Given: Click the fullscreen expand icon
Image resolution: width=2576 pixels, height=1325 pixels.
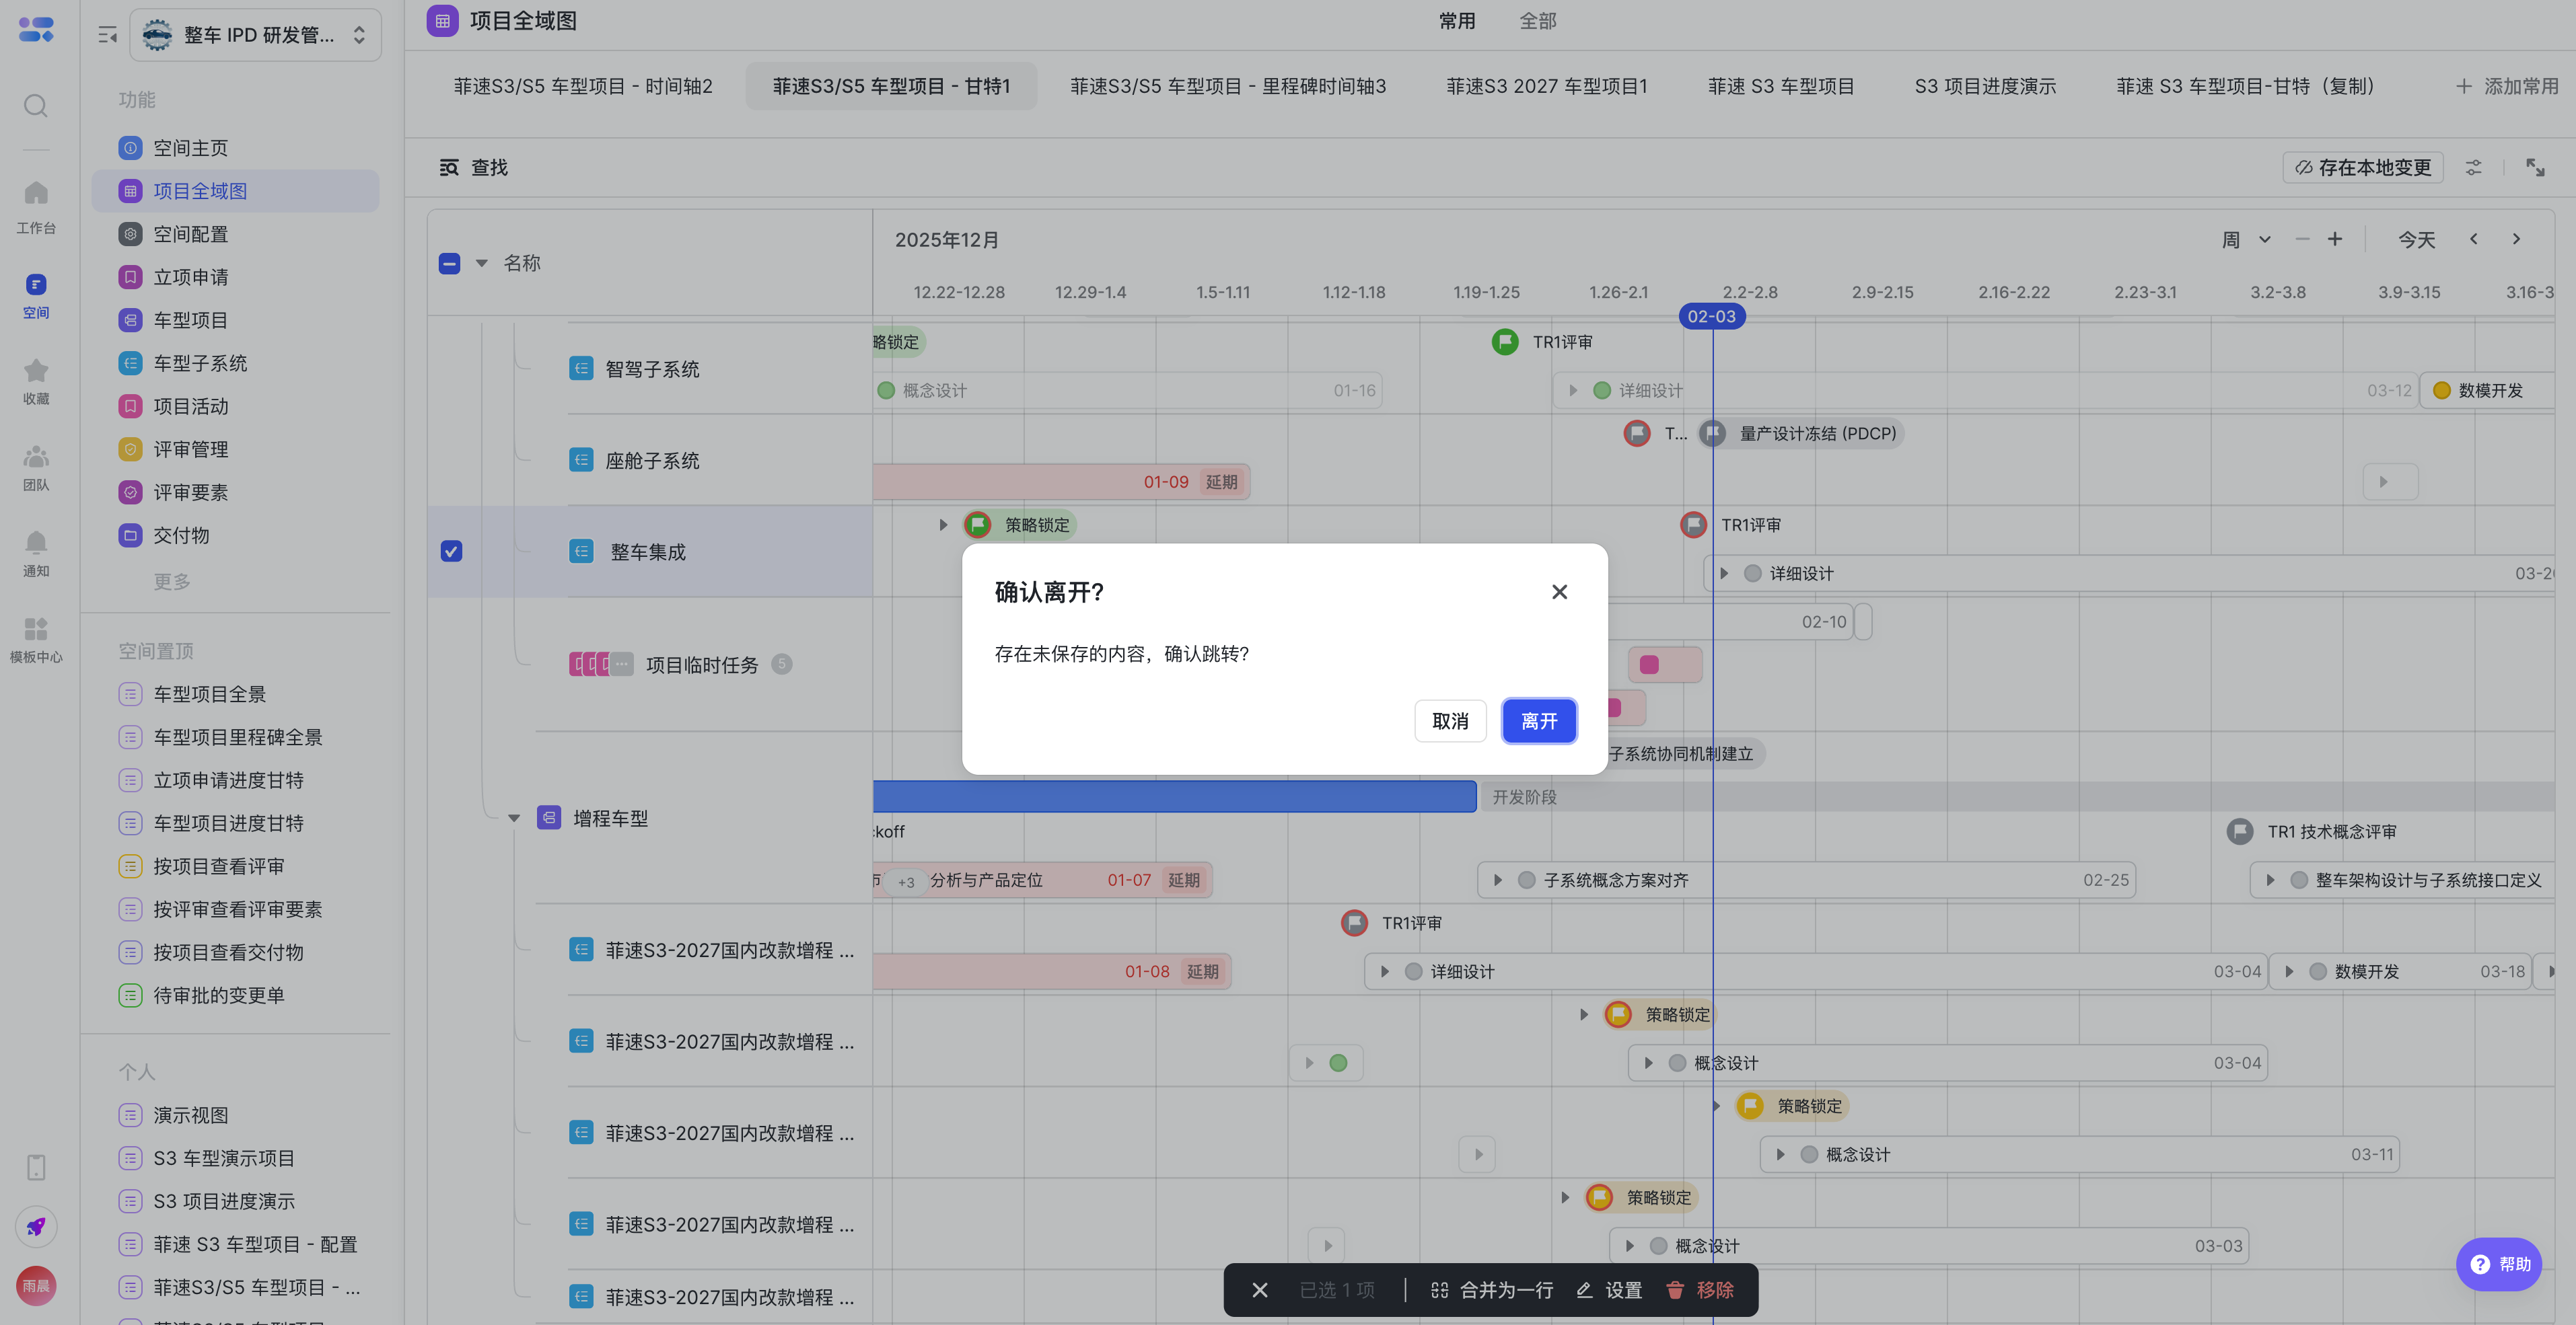Looking at the screenshot, I should tap(2535, 167).
